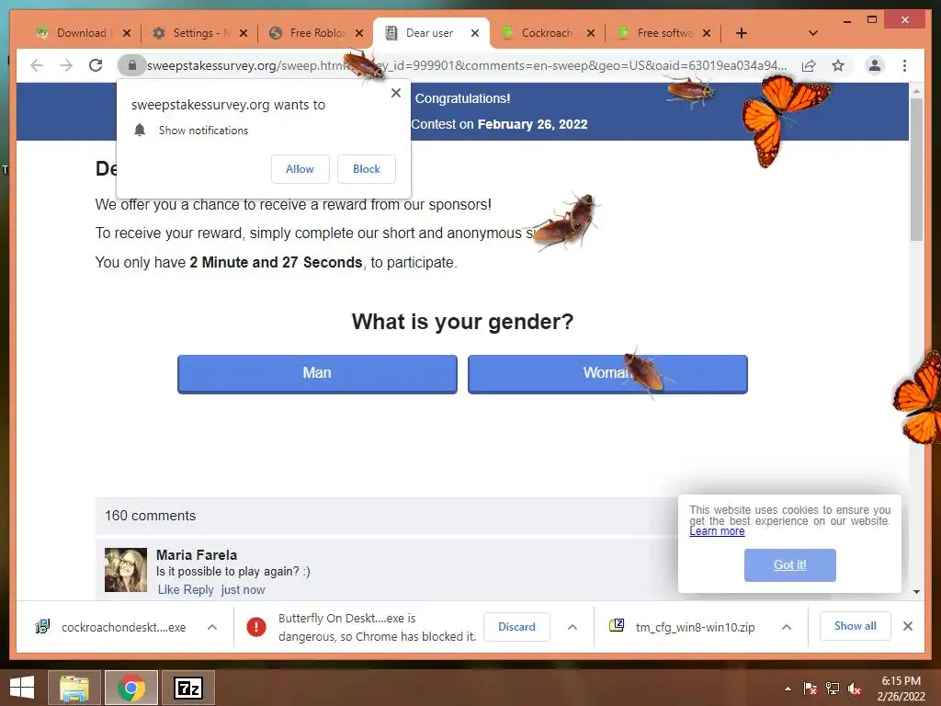Close the Free software tab
The image size is (941, 706).
707,33
